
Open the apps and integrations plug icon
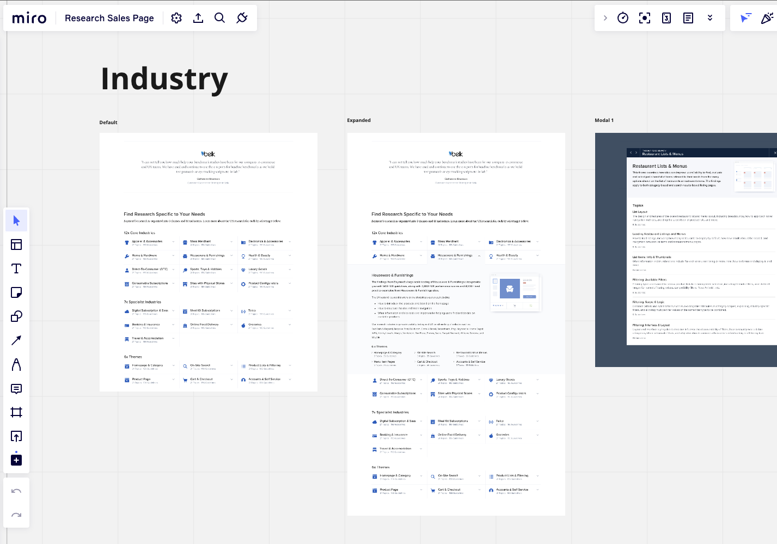242,18
